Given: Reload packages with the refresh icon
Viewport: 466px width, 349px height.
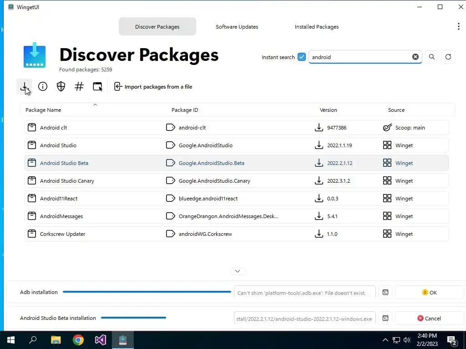Looking at the screenshot, I should (x=448, y=57).
